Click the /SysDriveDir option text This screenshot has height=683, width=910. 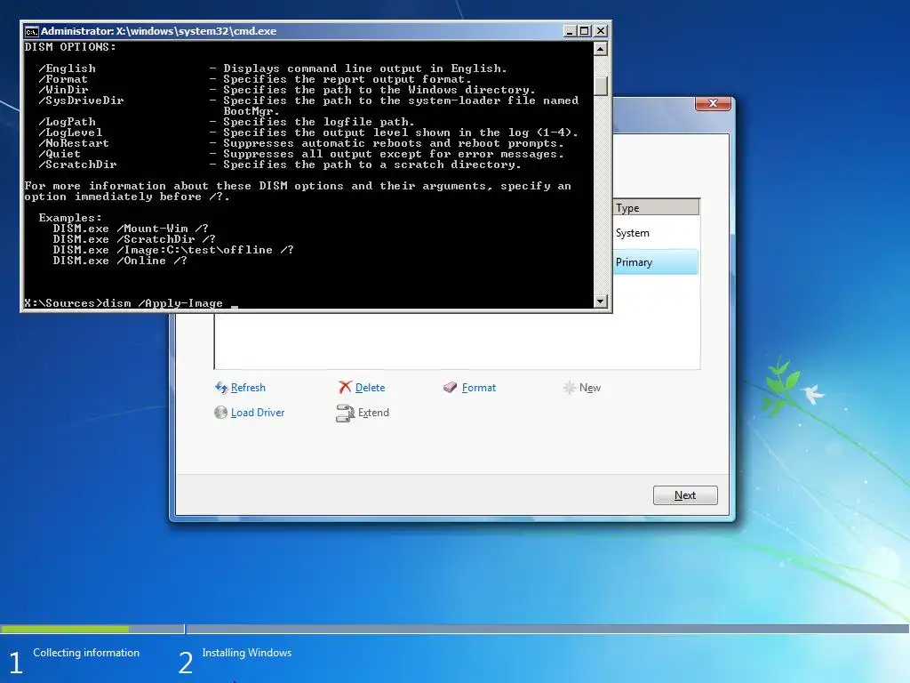[x=81, y=100]
